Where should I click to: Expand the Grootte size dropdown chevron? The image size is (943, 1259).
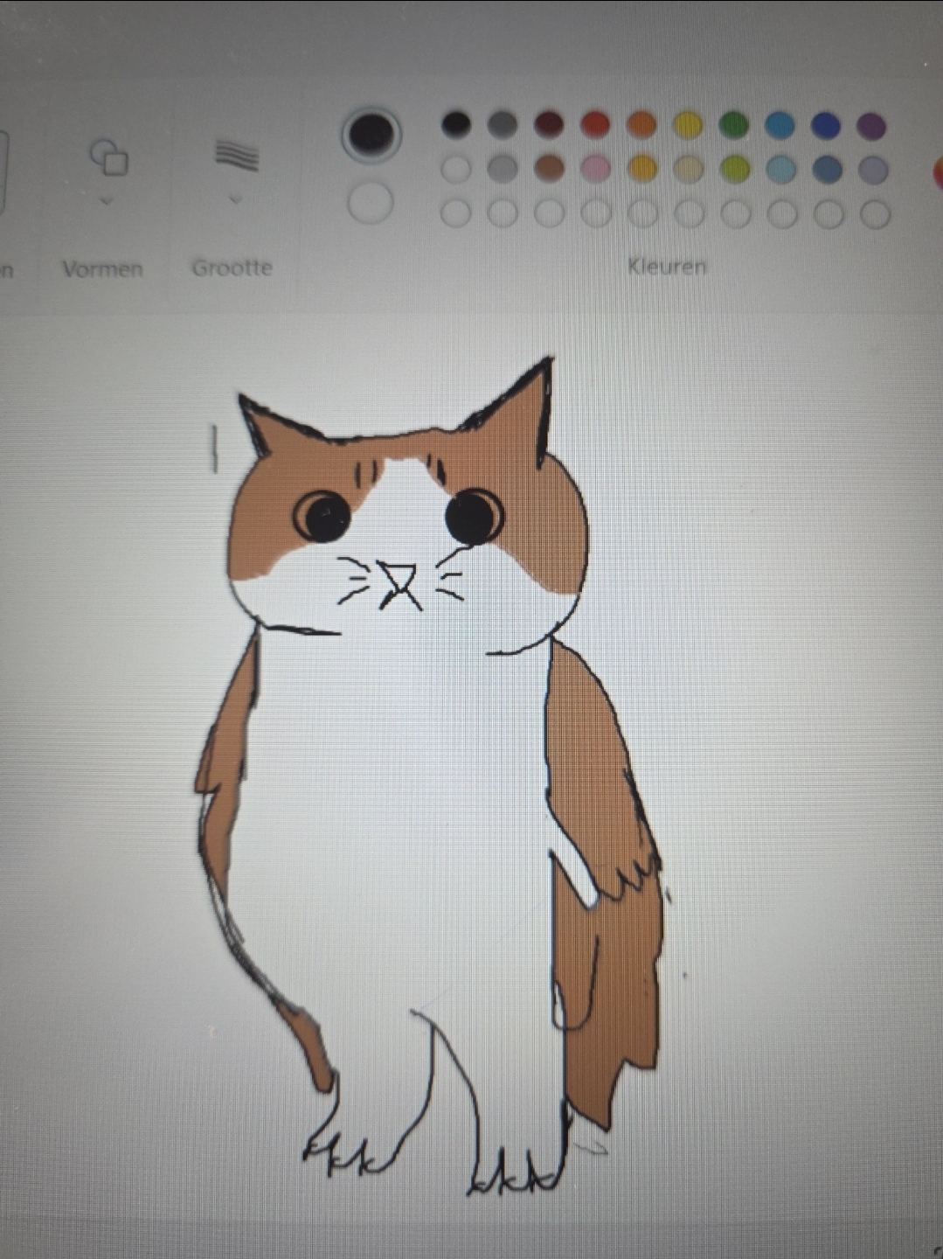pos(234,200)
